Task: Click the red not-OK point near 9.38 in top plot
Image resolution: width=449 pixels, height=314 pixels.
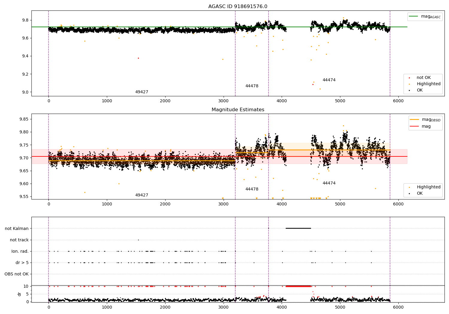Action: (x=138, y=58)
